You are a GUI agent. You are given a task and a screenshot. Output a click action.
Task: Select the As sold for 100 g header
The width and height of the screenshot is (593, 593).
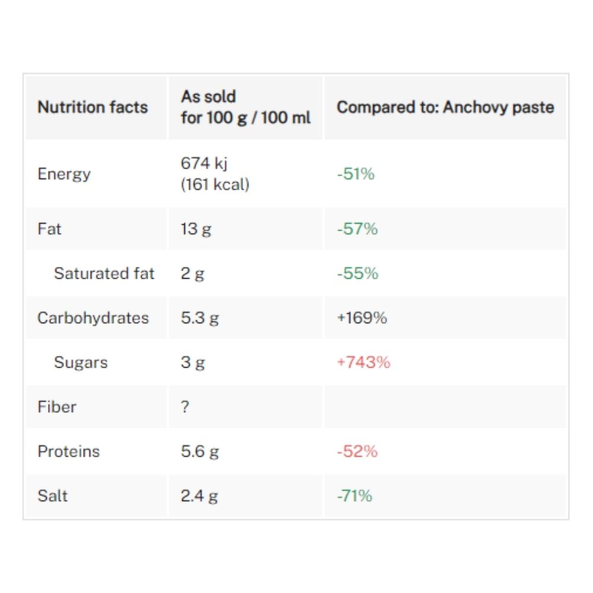[x=246, y=107]
